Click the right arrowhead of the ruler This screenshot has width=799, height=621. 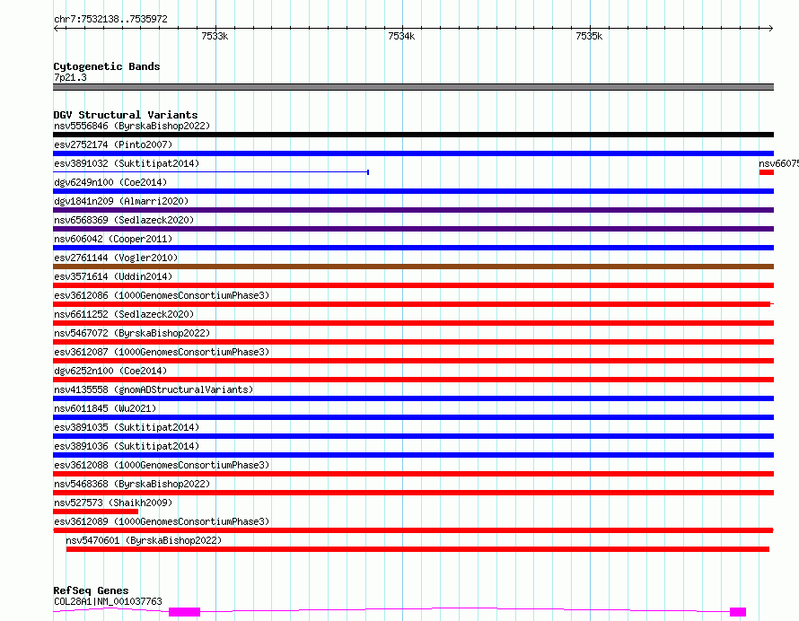[771, 28]
